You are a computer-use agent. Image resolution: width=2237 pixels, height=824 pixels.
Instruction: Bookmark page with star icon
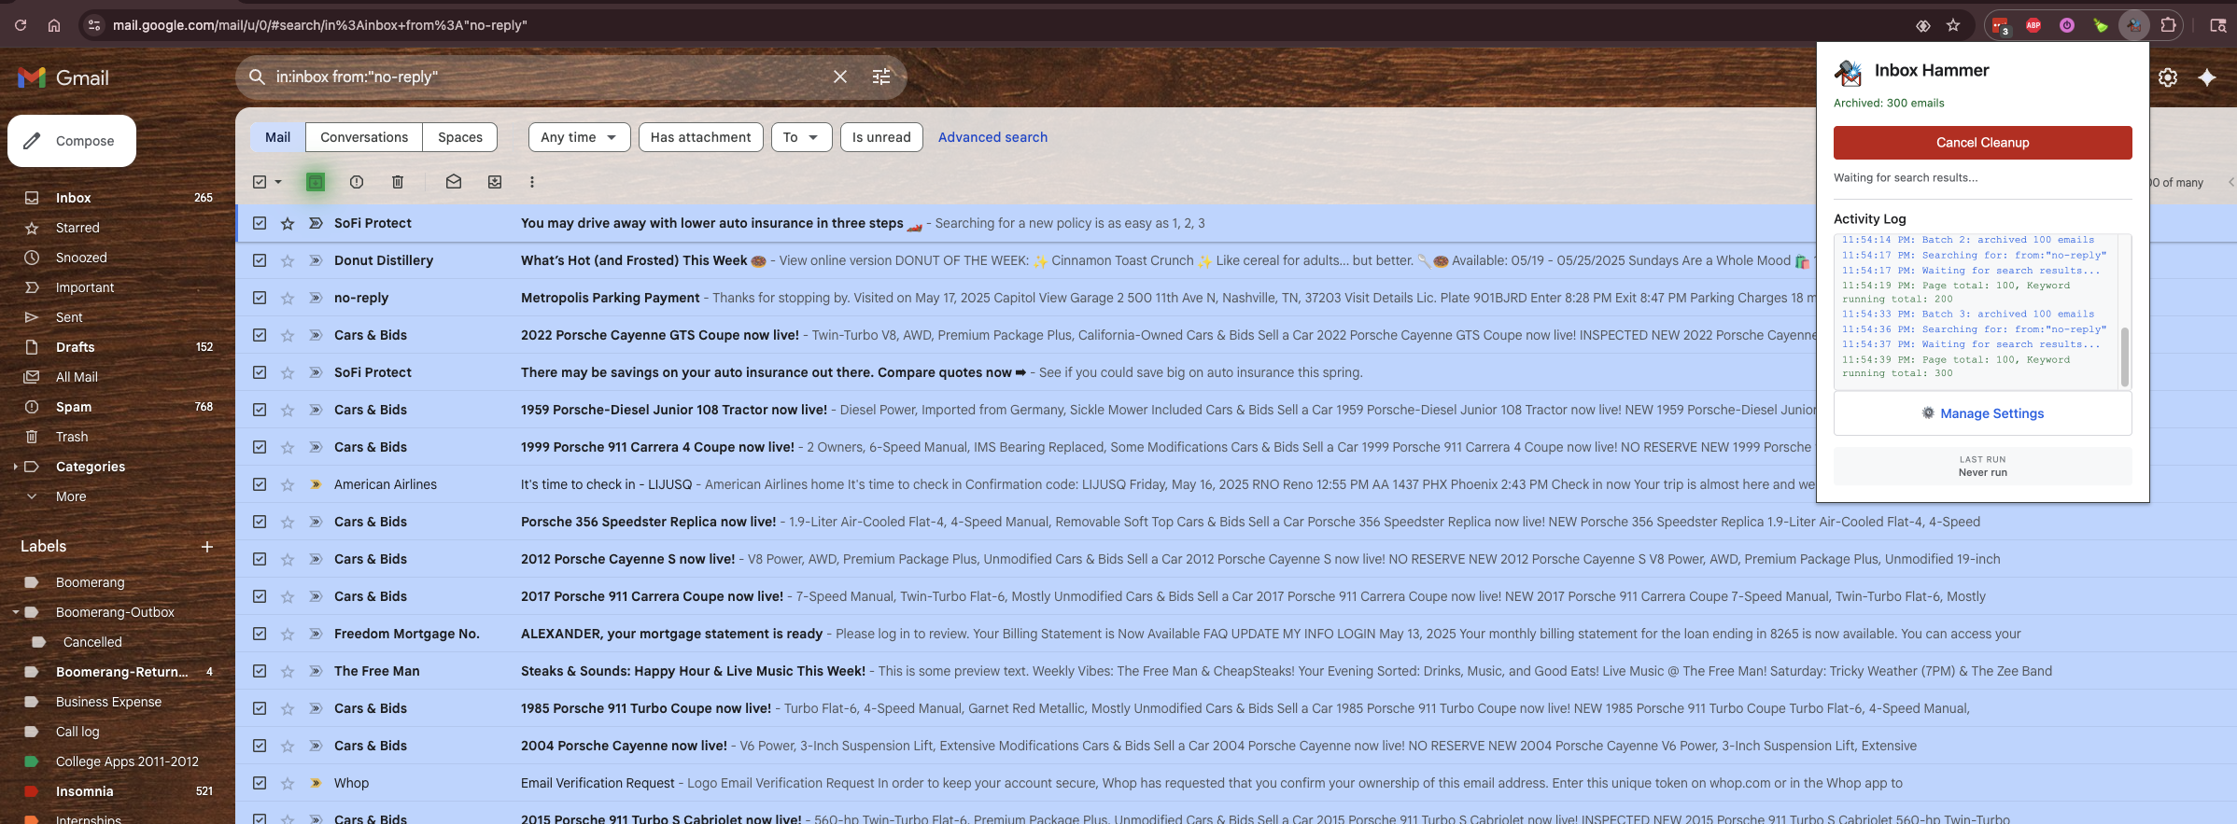click(x=1953, y=25)
